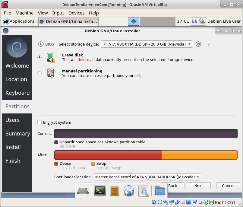Select the Erase disk radio button
The image size is (243, 207).
click(x=39, y=57)
